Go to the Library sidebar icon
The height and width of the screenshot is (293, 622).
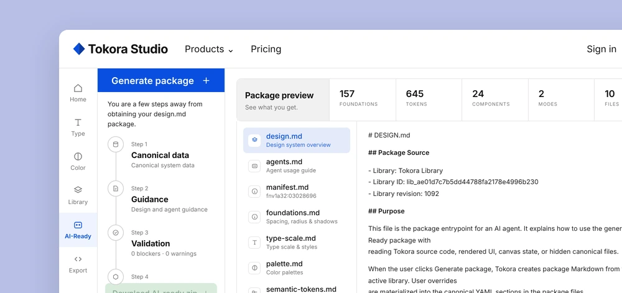point(78,190)
